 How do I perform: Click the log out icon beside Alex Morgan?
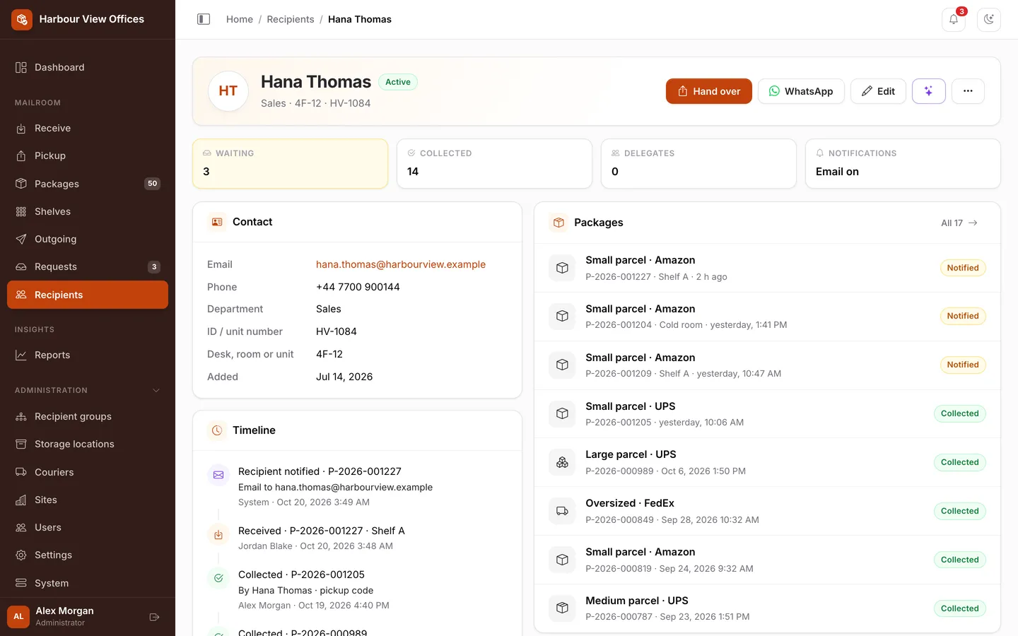pyautogui.click(x=154, y=617)
